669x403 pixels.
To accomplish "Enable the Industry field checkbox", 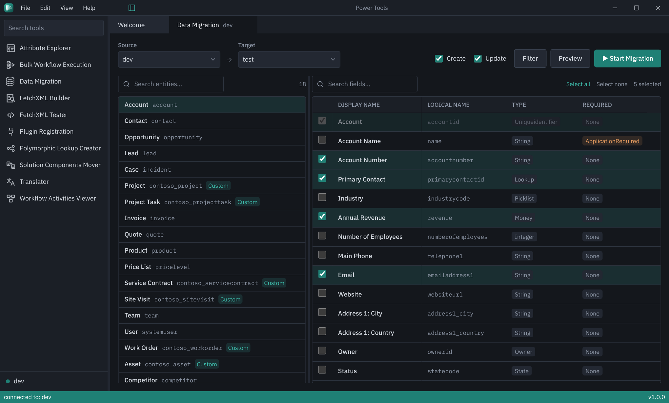I will click(x=322, y=197).
